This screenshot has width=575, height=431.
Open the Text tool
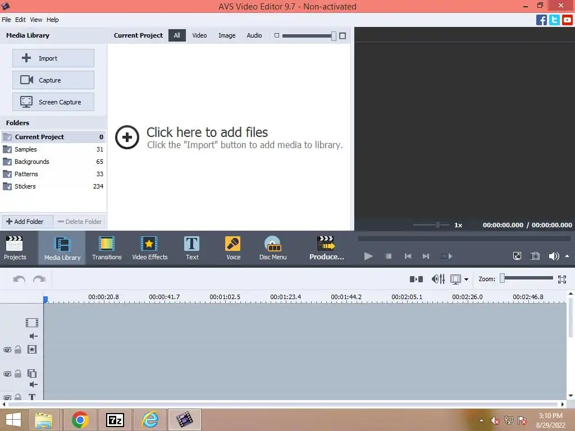click(x=192, y=248)
